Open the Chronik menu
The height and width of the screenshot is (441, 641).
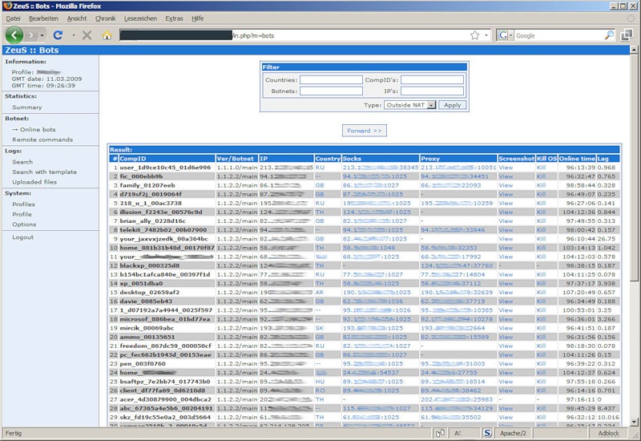(x=106, y=18)
